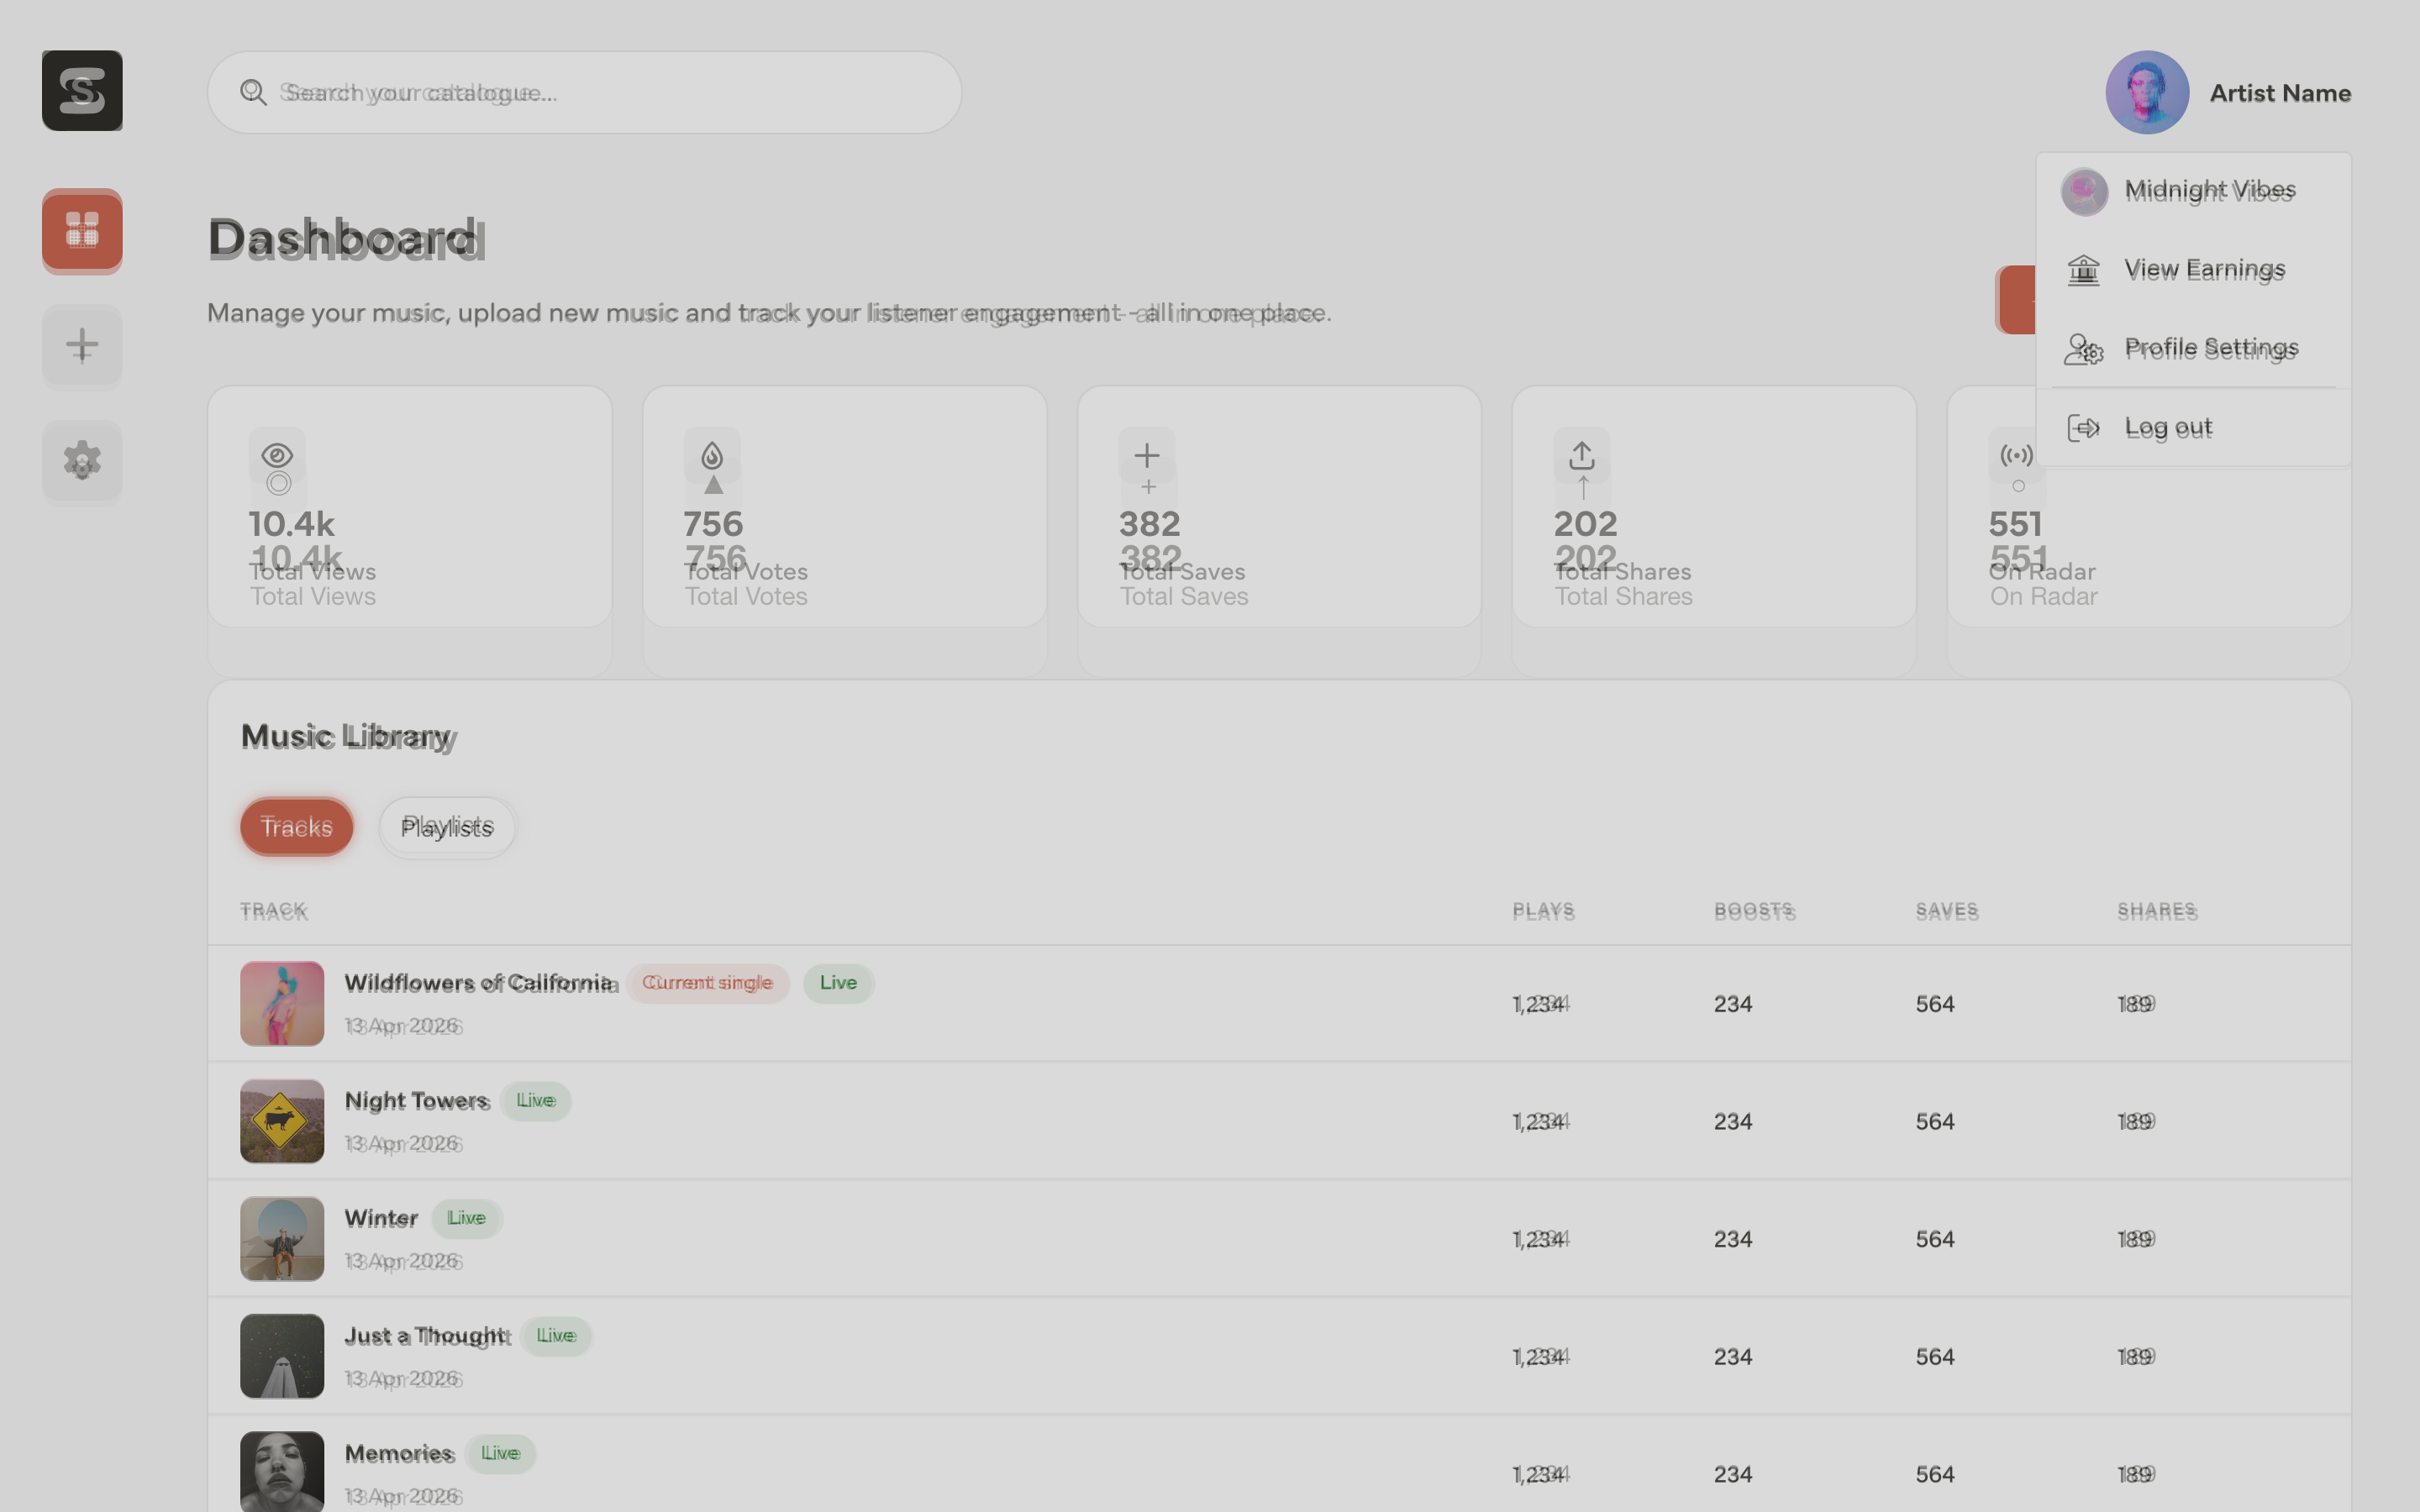Click the plus icon in the sidebar
Screen dimensions: 2420x1512
point(82,346)
